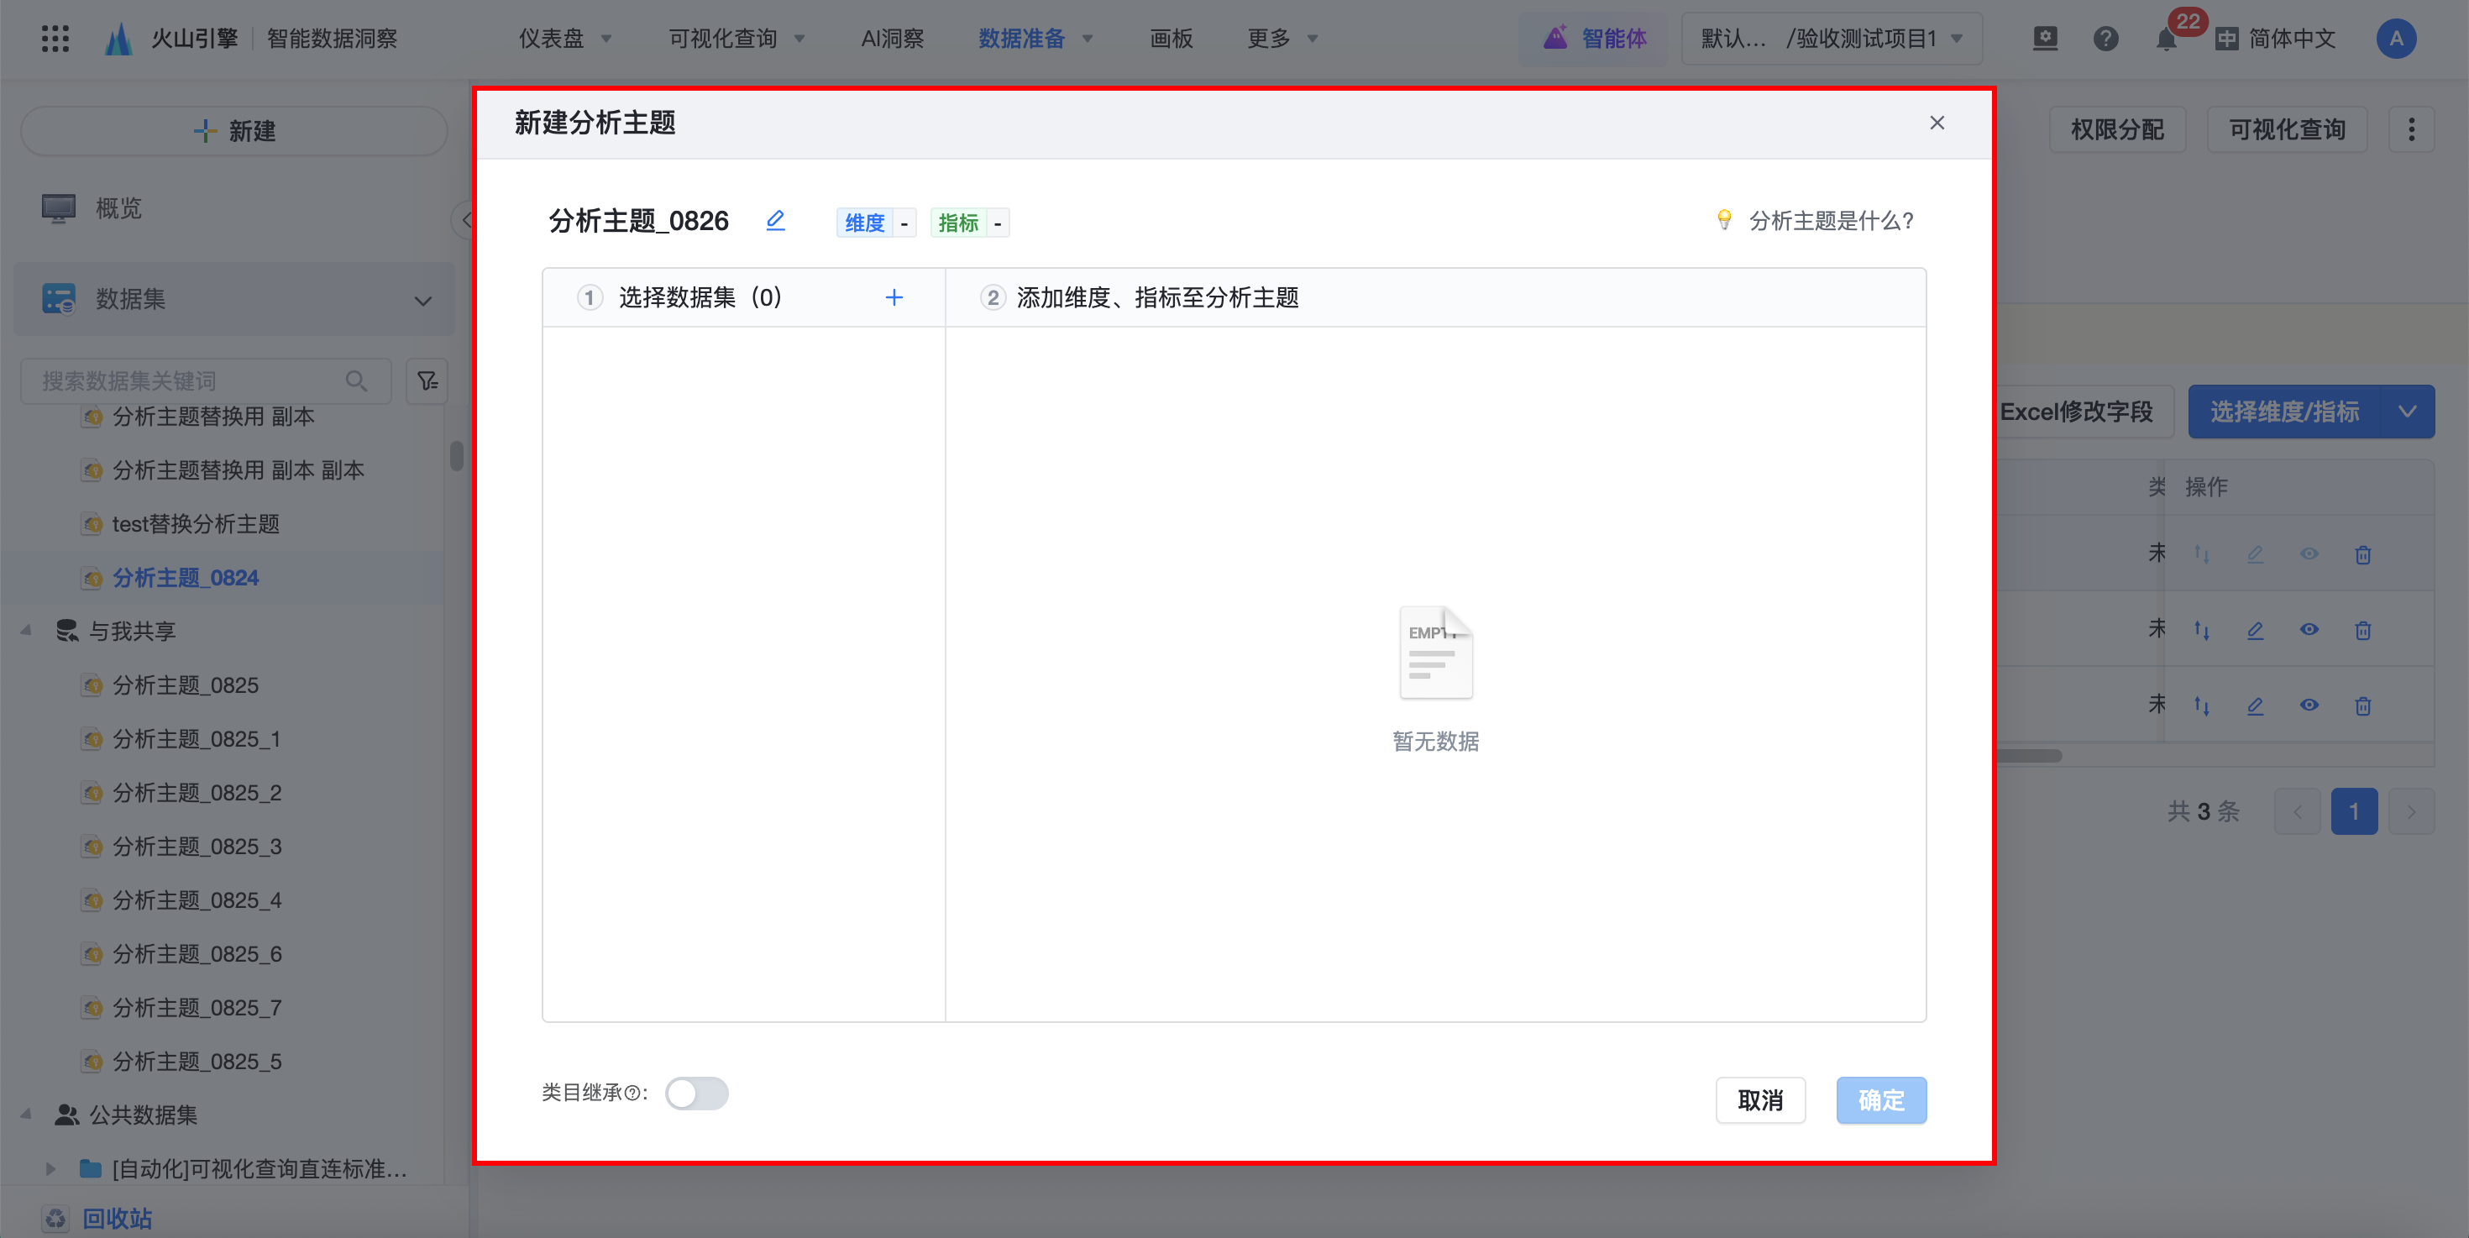Click the help question mark icon
The height and width of the screenshot is (1238, 2469).
(x=2105, y=39)
